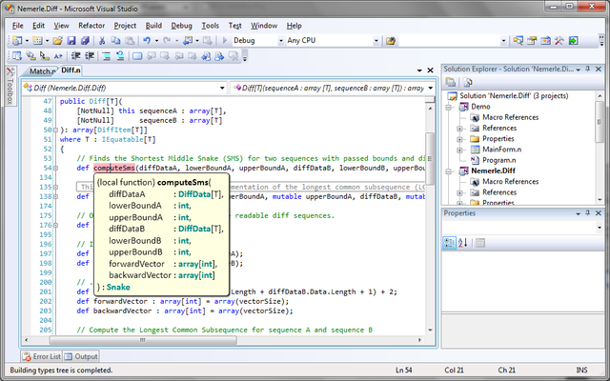Image resolution: width=610 pixels, height=381 pixels.
Task: Toggle Categorized view in Properties panel
Action: coord(452,243)
